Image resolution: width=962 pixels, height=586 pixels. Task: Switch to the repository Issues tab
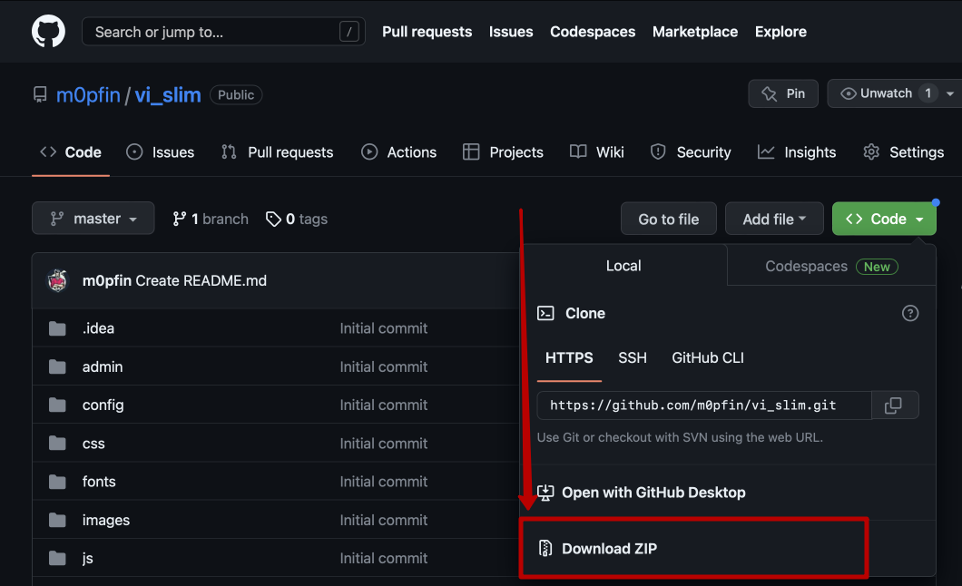[x=160, y=152]
